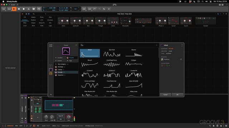This screenshot has height=128, width=229.
Task: Click the browser search magnifier dropdown
Action: (82, 45)
